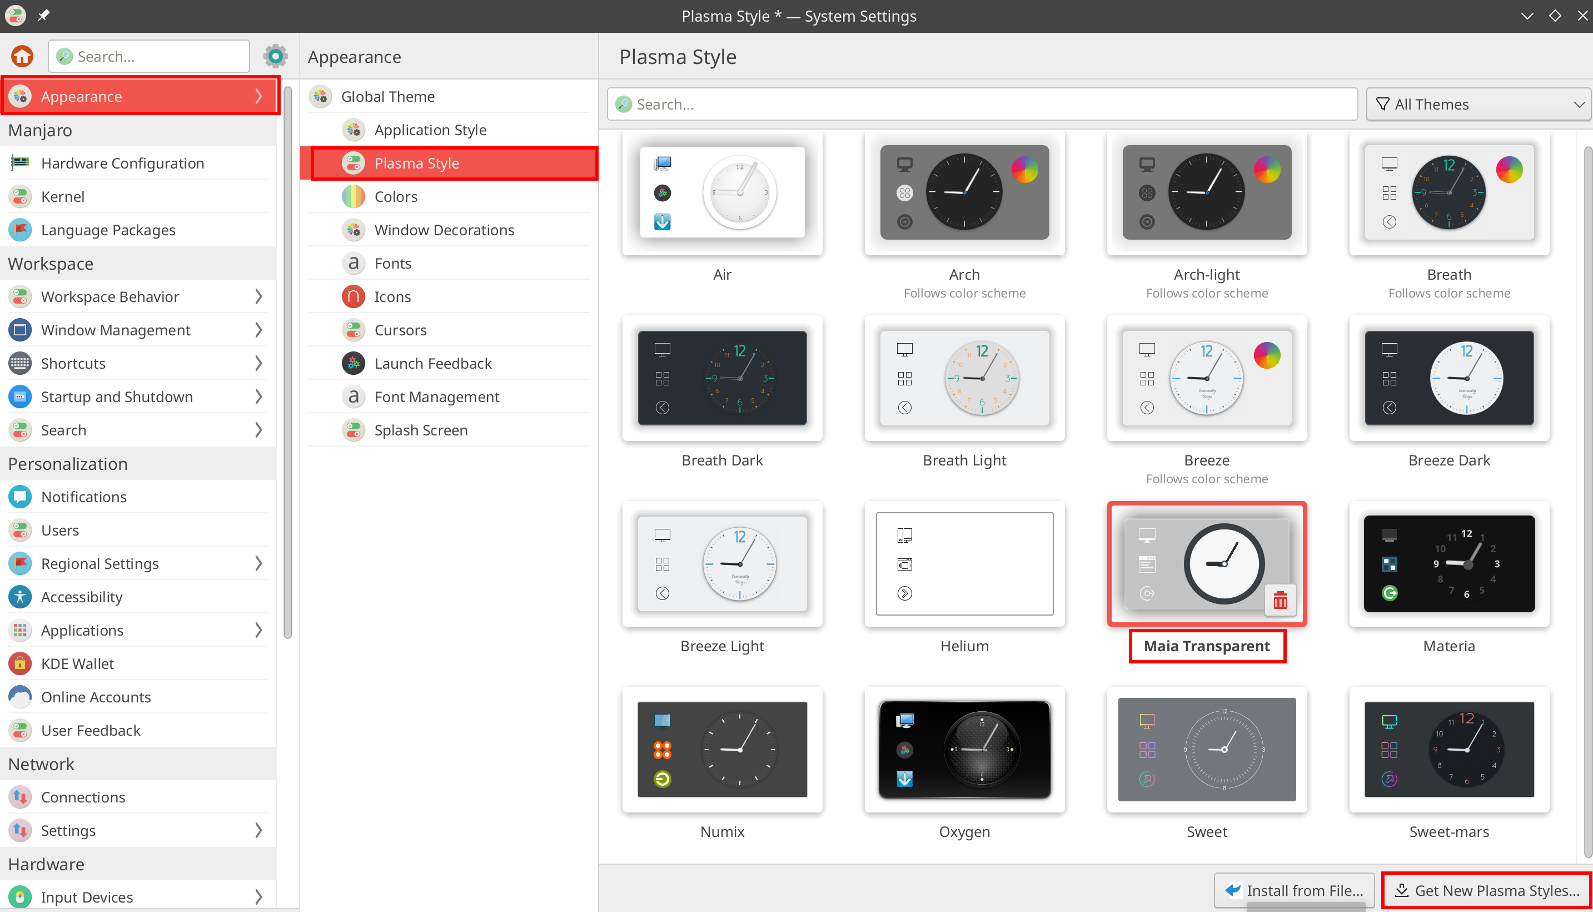Screen dimensions: 1593x912
Task: Select the Sweet-mars theme thumbnail
Action: [1449, 749]
